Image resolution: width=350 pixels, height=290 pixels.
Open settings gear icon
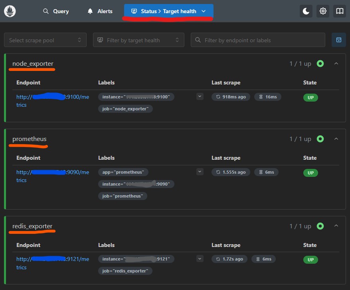(323, 11)
